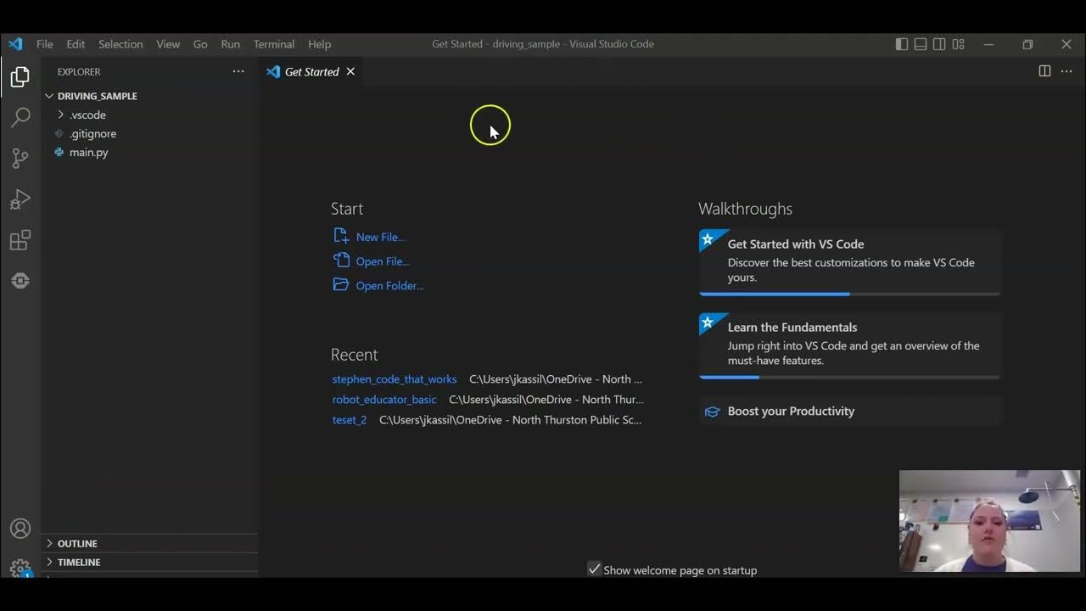Image resolution: width=1086 pixels, height=611 pixels.
Task: Click the Open Folder icon
Action: tap(341, 284)
